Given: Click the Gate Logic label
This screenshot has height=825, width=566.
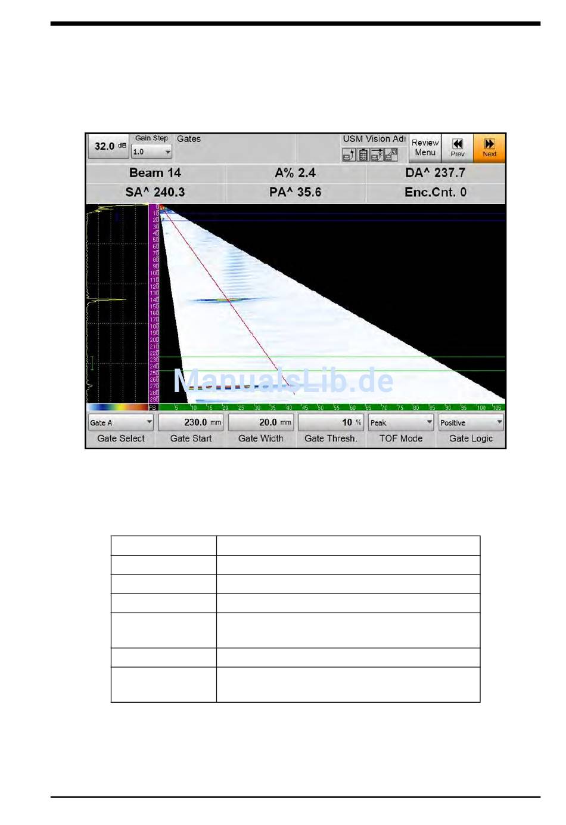Looking at the screenshot, I should (471, 438).
